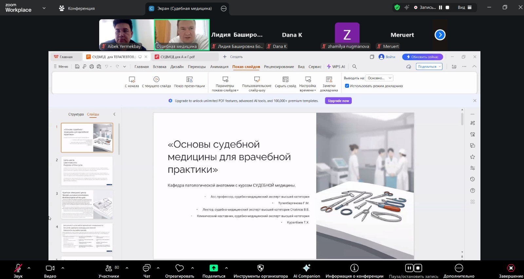Select slide 3 thumbnail in panel

tap(87, 205)
